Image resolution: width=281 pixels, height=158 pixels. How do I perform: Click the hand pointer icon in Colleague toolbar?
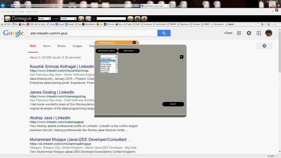tap(88, 18)
